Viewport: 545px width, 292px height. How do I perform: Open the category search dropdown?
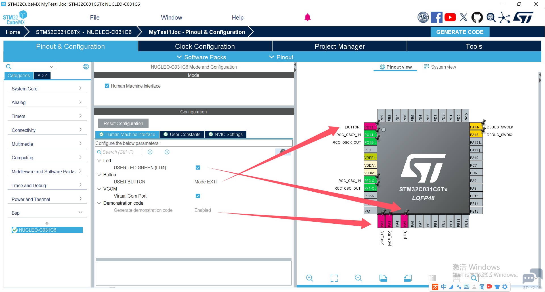pyautogui.click(x=51, y=67)
